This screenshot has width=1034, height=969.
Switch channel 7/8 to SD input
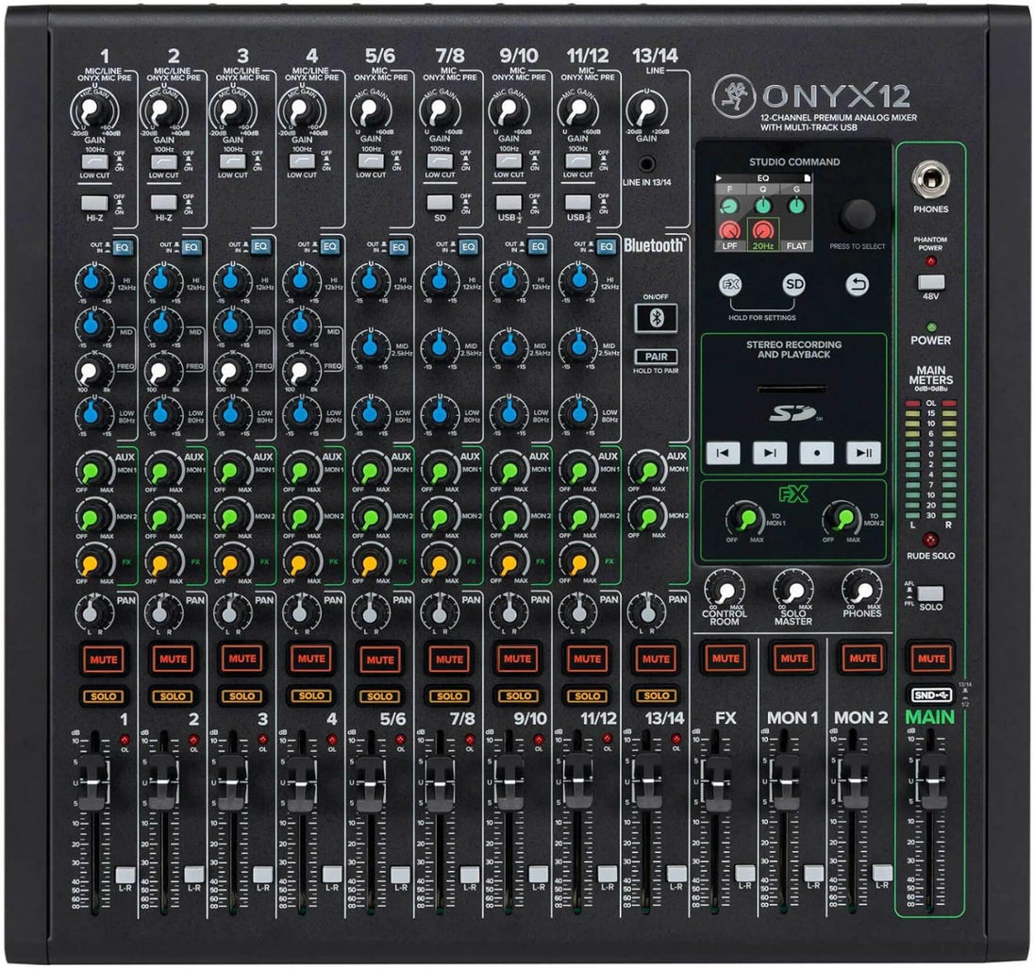point(440,203)
